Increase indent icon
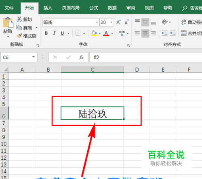Screen dimensions: 202x179 (173, 33)
